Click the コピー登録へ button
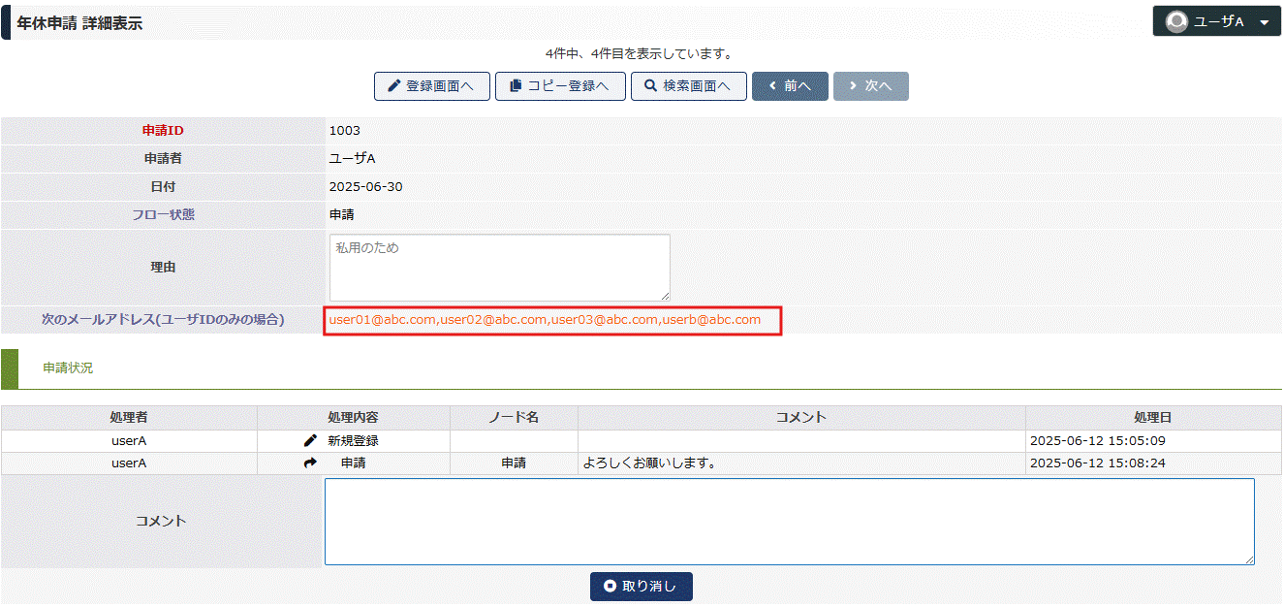The image size is (1284, 607). [x=560, y=85]
